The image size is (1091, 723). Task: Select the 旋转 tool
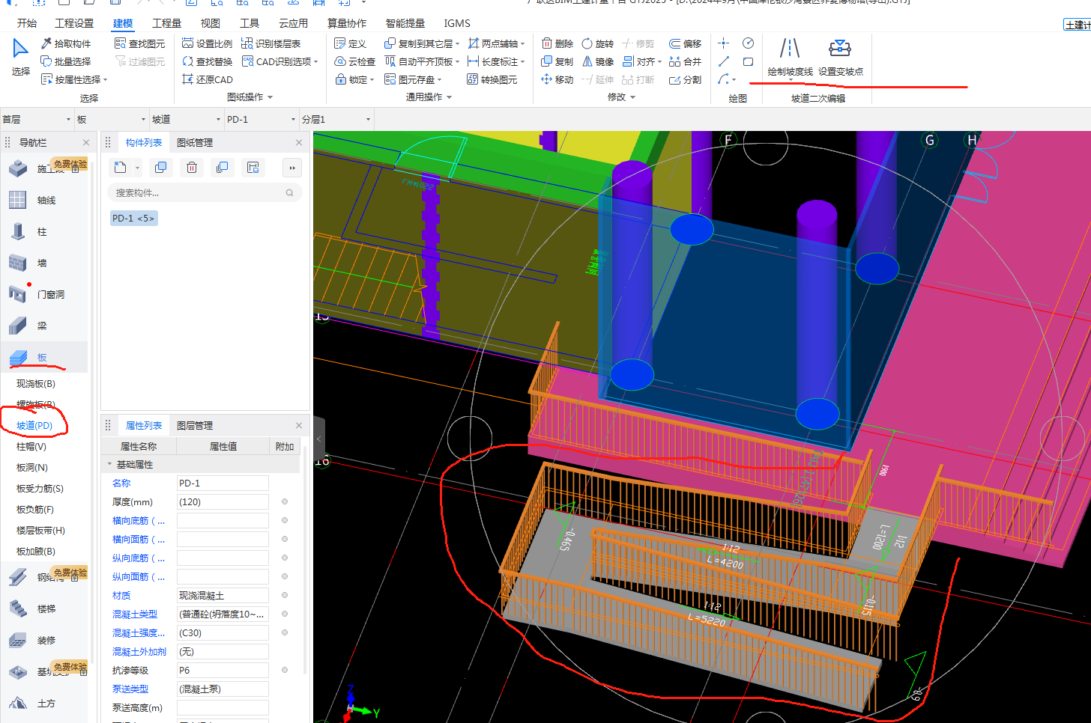[x=598, y=43]
